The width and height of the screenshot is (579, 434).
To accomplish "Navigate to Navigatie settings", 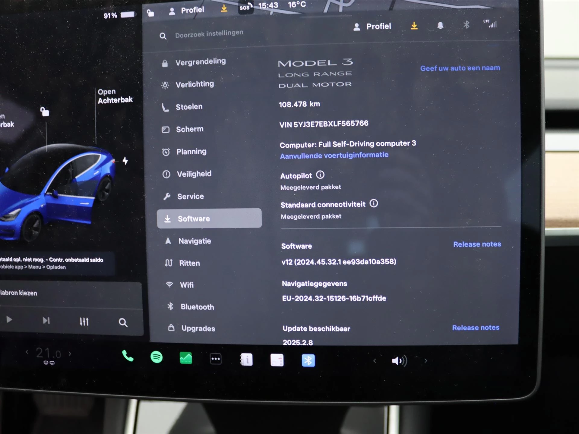I will click(x=195, y=241).
